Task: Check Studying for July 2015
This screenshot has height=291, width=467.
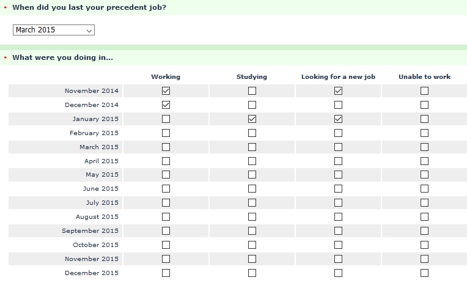Action: point(252,203)
